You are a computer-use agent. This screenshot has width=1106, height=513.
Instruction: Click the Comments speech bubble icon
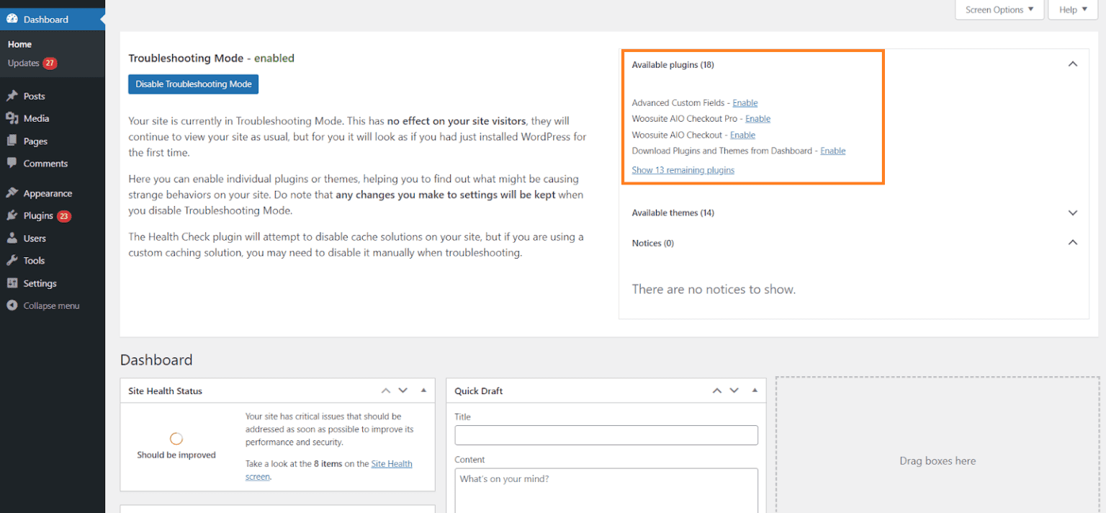[x=12, y=164]
